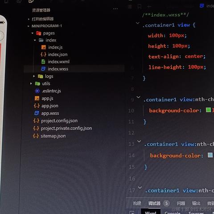Switch to the 调试器 panel tab
Viewport: 214px width, 214px height.
[154, 203]
